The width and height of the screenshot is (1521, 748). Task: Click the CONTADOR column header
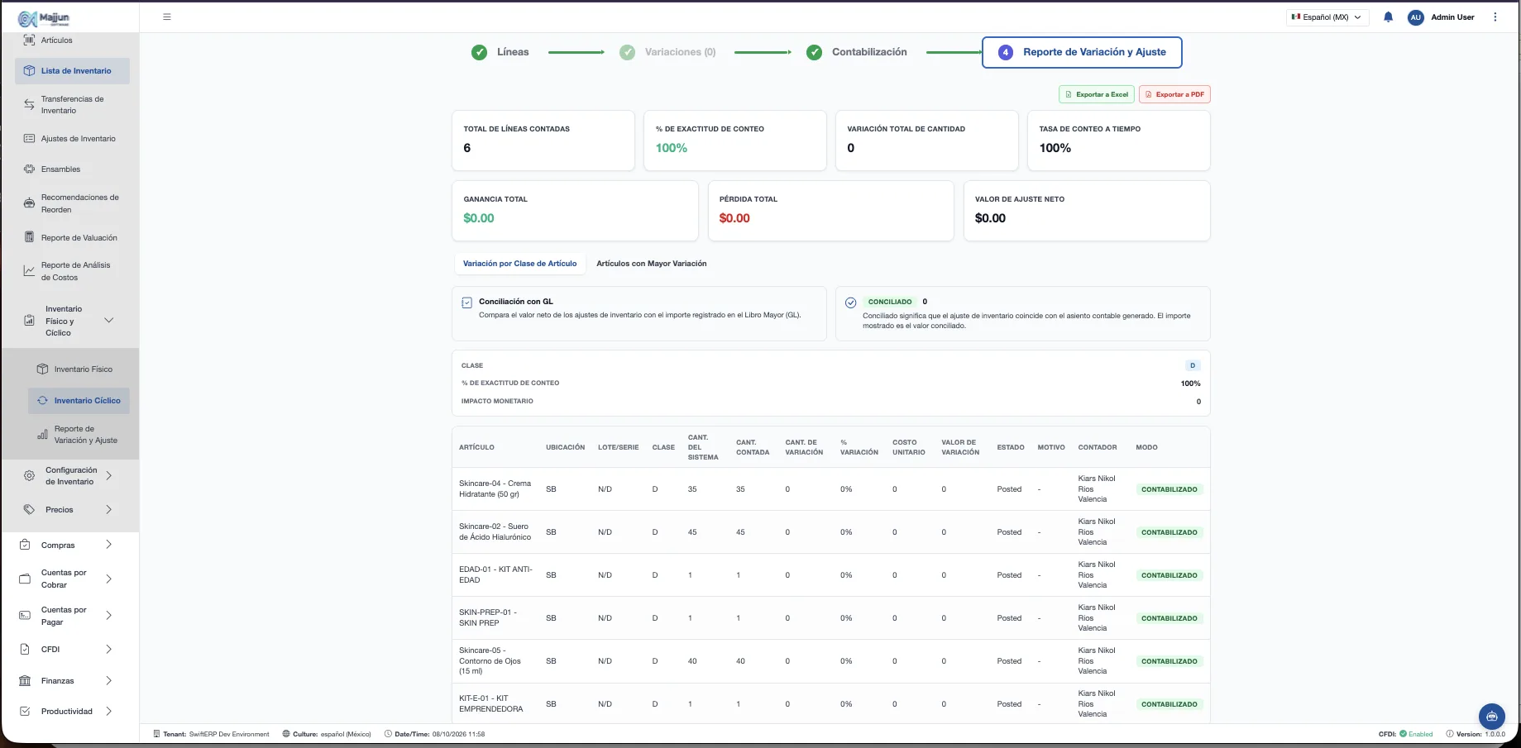[x=1098, y=447]
